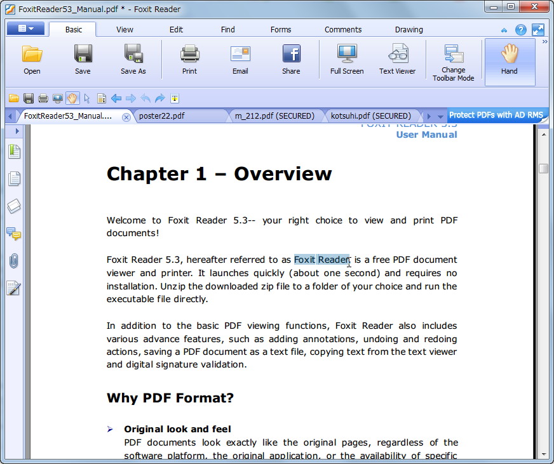
Task: Open the Bookmarks panel in the sidebar
Action: point(14,152)
